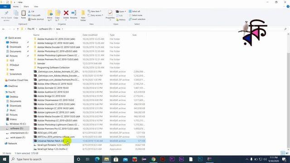Click the Paste ribbon icon

click(23, 14)
